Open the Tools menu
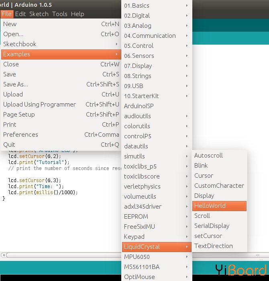269x281 pixels. coord(59,14)
